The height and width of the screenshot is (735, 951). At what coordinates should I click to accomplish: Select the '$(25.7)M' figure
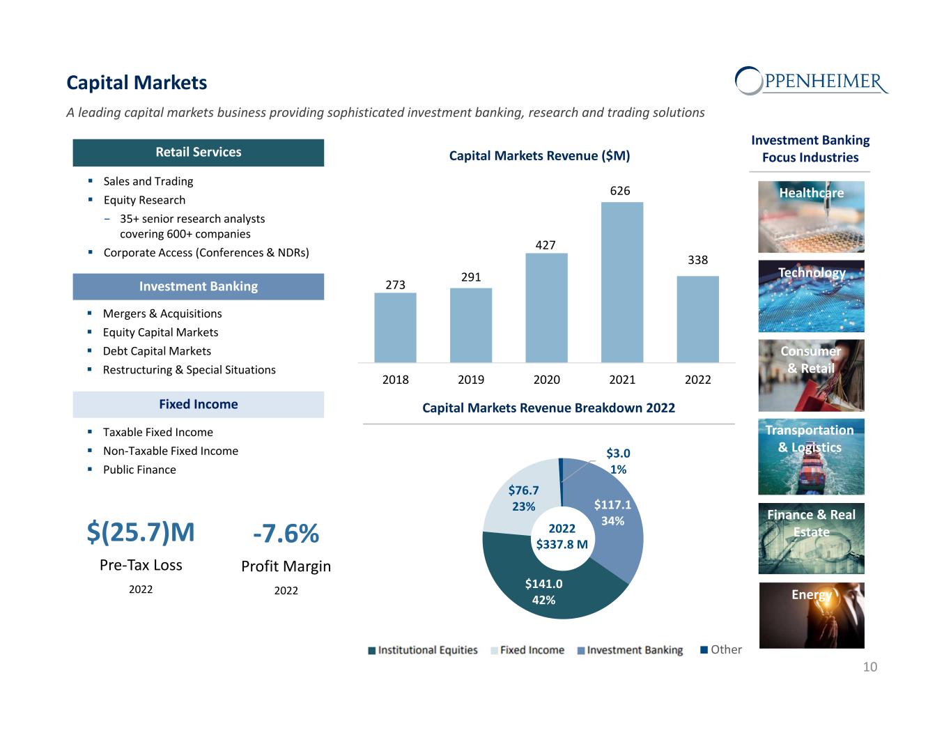tap(141, 532)
